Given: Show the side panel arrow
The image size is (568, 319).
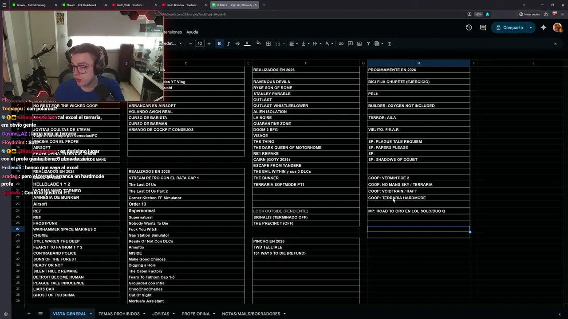Looking at the screenshot, I should 560,314.
